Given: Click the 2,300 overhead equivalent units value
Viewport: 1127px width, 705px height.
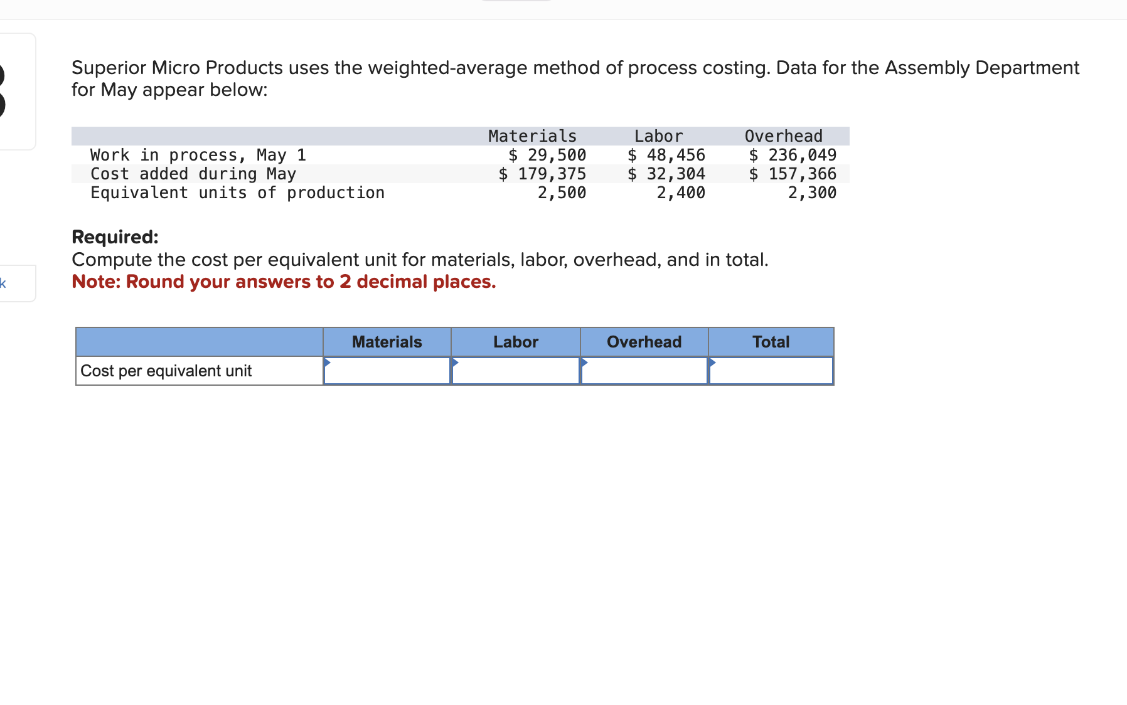Looking at the screenshot, I should point(812,193).
